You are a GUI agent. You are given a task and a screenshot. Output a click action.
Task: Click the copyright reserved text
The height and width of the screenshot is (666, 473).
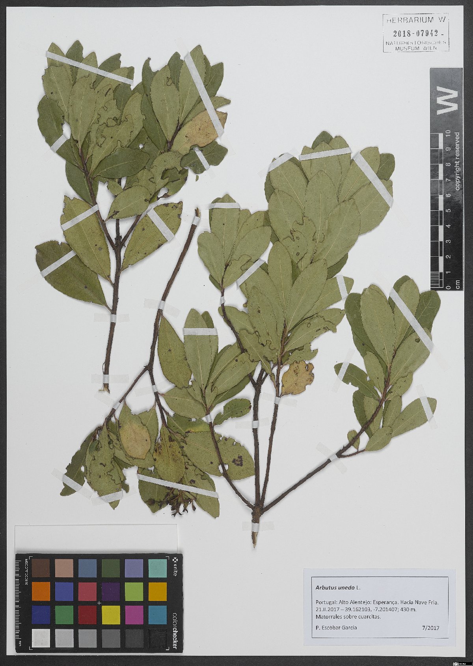coord(457,161)
